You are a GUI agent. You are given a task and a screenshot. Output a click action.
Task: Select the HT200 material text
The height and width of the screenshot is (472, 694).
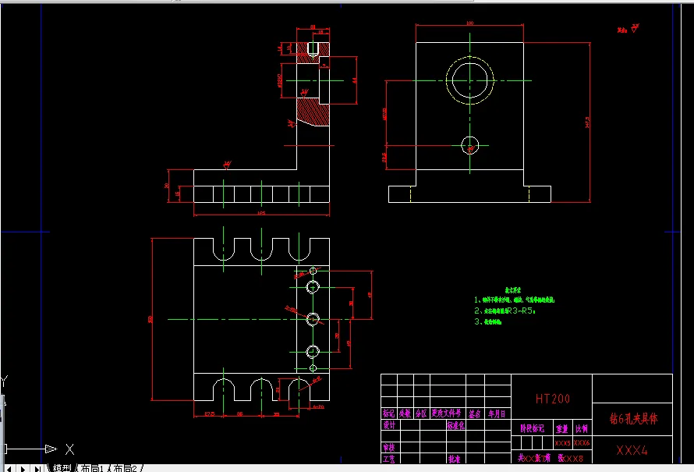pyautogui.click(x=552, y=399)
